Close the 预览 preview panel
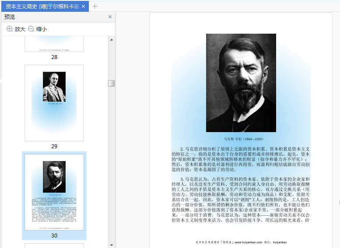Viewport: 340px width, 248px height. pyautogui.click(x=110, y=17)
